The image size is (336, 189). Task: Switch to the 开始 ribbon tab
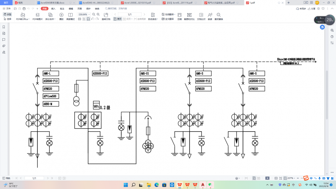[x=45, y=9]
